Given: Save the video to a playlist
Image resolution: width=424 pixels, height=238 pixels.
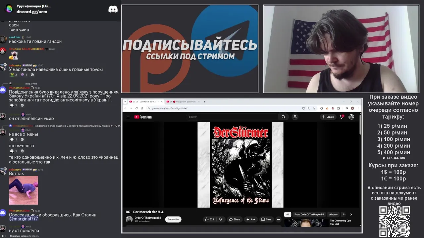Looking at the screenshot, I should [266, 219].
